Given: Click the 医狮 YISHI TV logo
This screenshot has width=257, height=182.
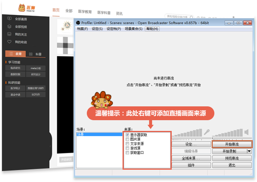Looking at the screenshot, I should (27, 8).
